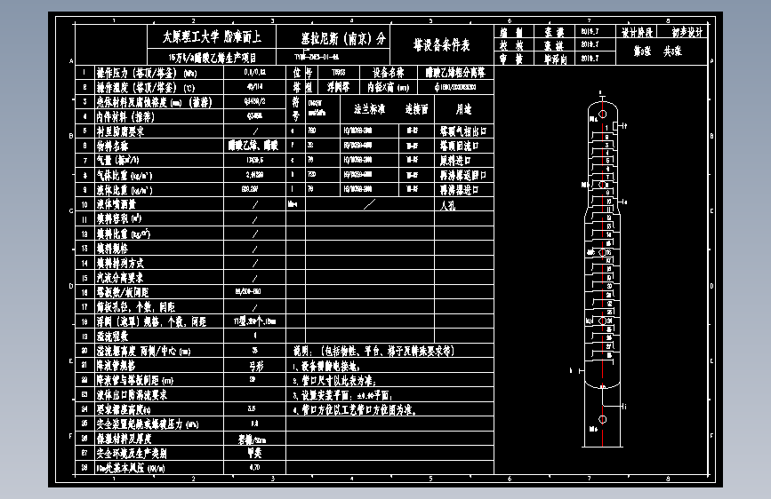Click note 1 '设备需静电接地'
The image size is (771, 499).
[326, 367]
